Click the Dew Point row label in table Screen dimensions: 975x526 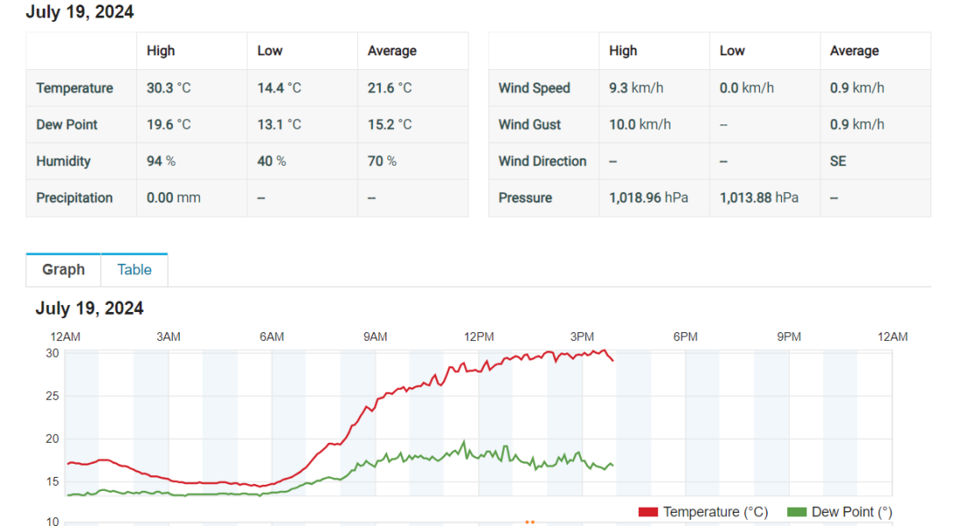point(67,124)
